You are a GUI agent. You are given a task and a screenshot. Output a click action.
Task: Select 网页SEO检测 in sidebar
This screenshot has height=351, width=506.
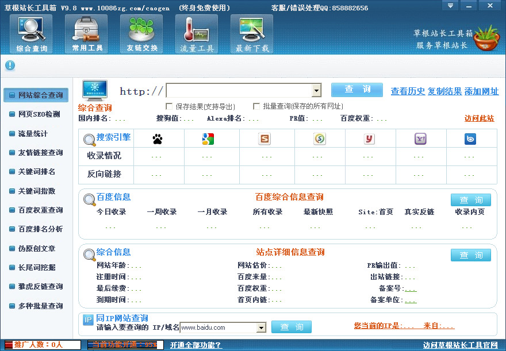pyautogui.click(x=36, y=114)
